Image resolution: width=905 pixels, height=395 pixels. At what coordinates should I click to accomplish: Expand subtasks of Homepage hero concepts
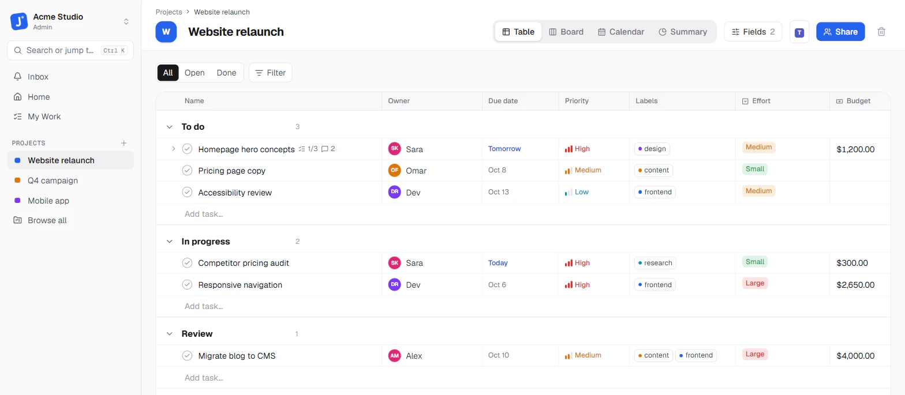tap(173, 149)
